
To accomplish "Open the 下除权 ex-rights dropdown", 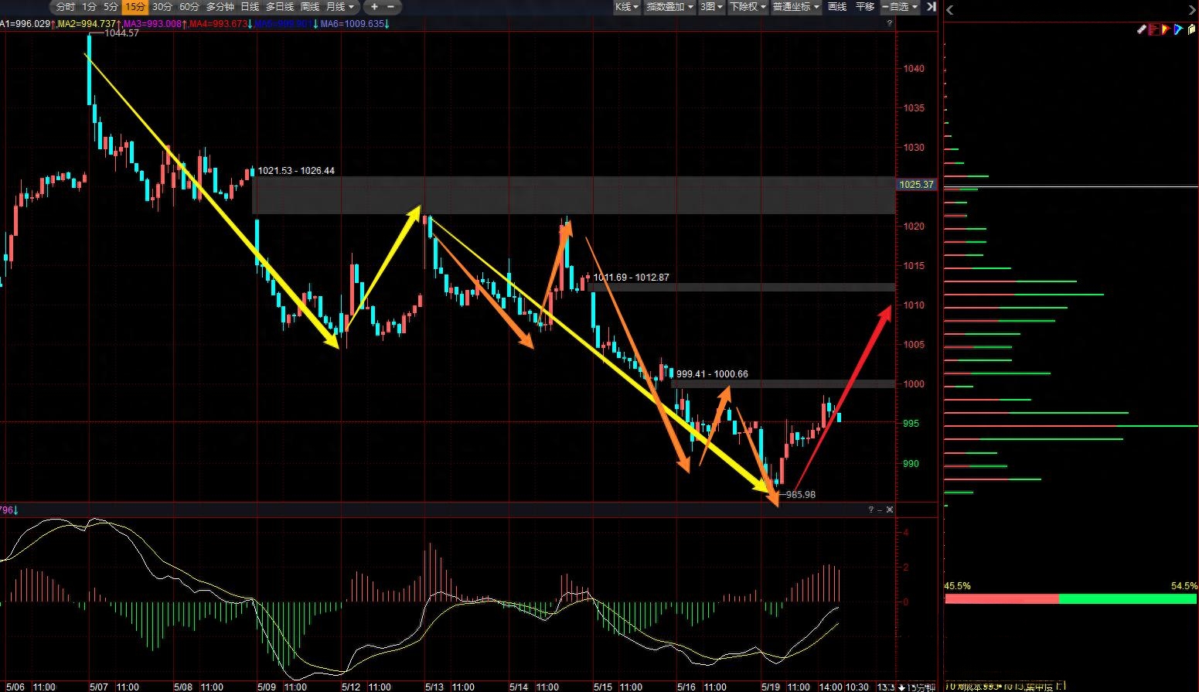I will tap(748, 6).
